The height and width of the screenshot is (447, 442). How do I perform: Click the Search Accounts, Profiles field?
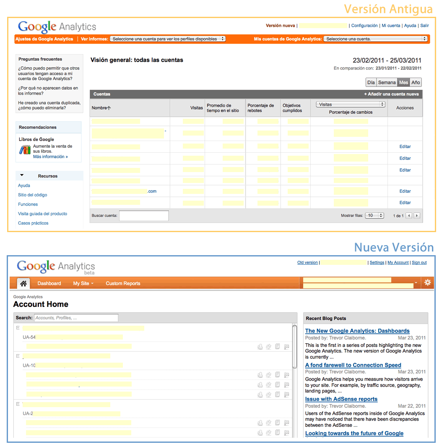(76, 318)
